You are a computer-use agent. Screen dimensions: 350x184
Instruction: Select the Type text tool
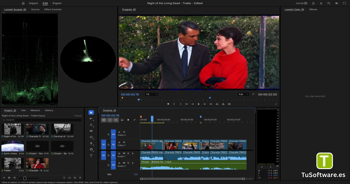pos(91,156)
